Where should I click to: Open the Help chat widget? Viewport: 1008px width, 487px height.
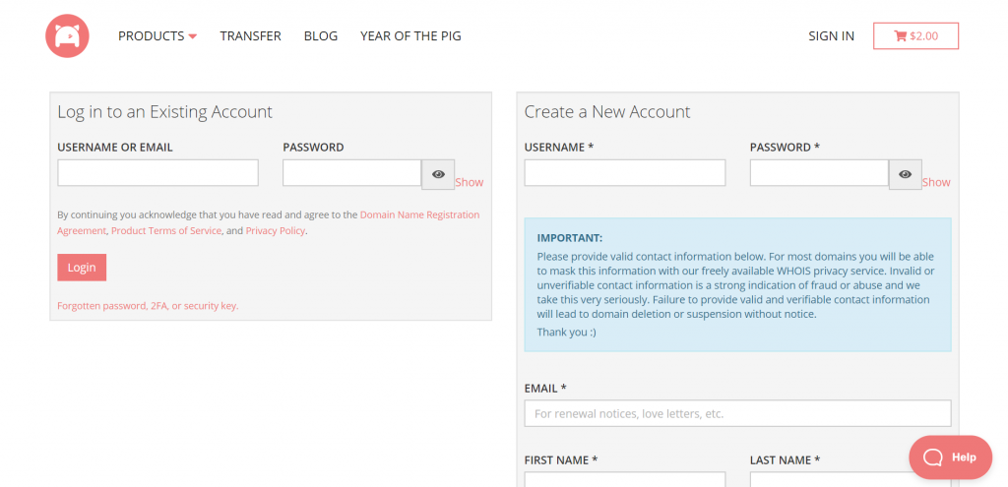(x=950, y=457)
